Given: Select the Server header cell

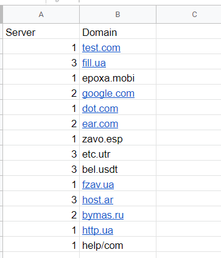Looking at the screenshot, I should [x=41, y=32].
